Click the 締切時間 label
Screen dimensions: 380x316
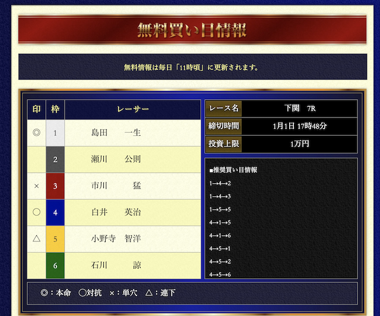coord(224,126)
